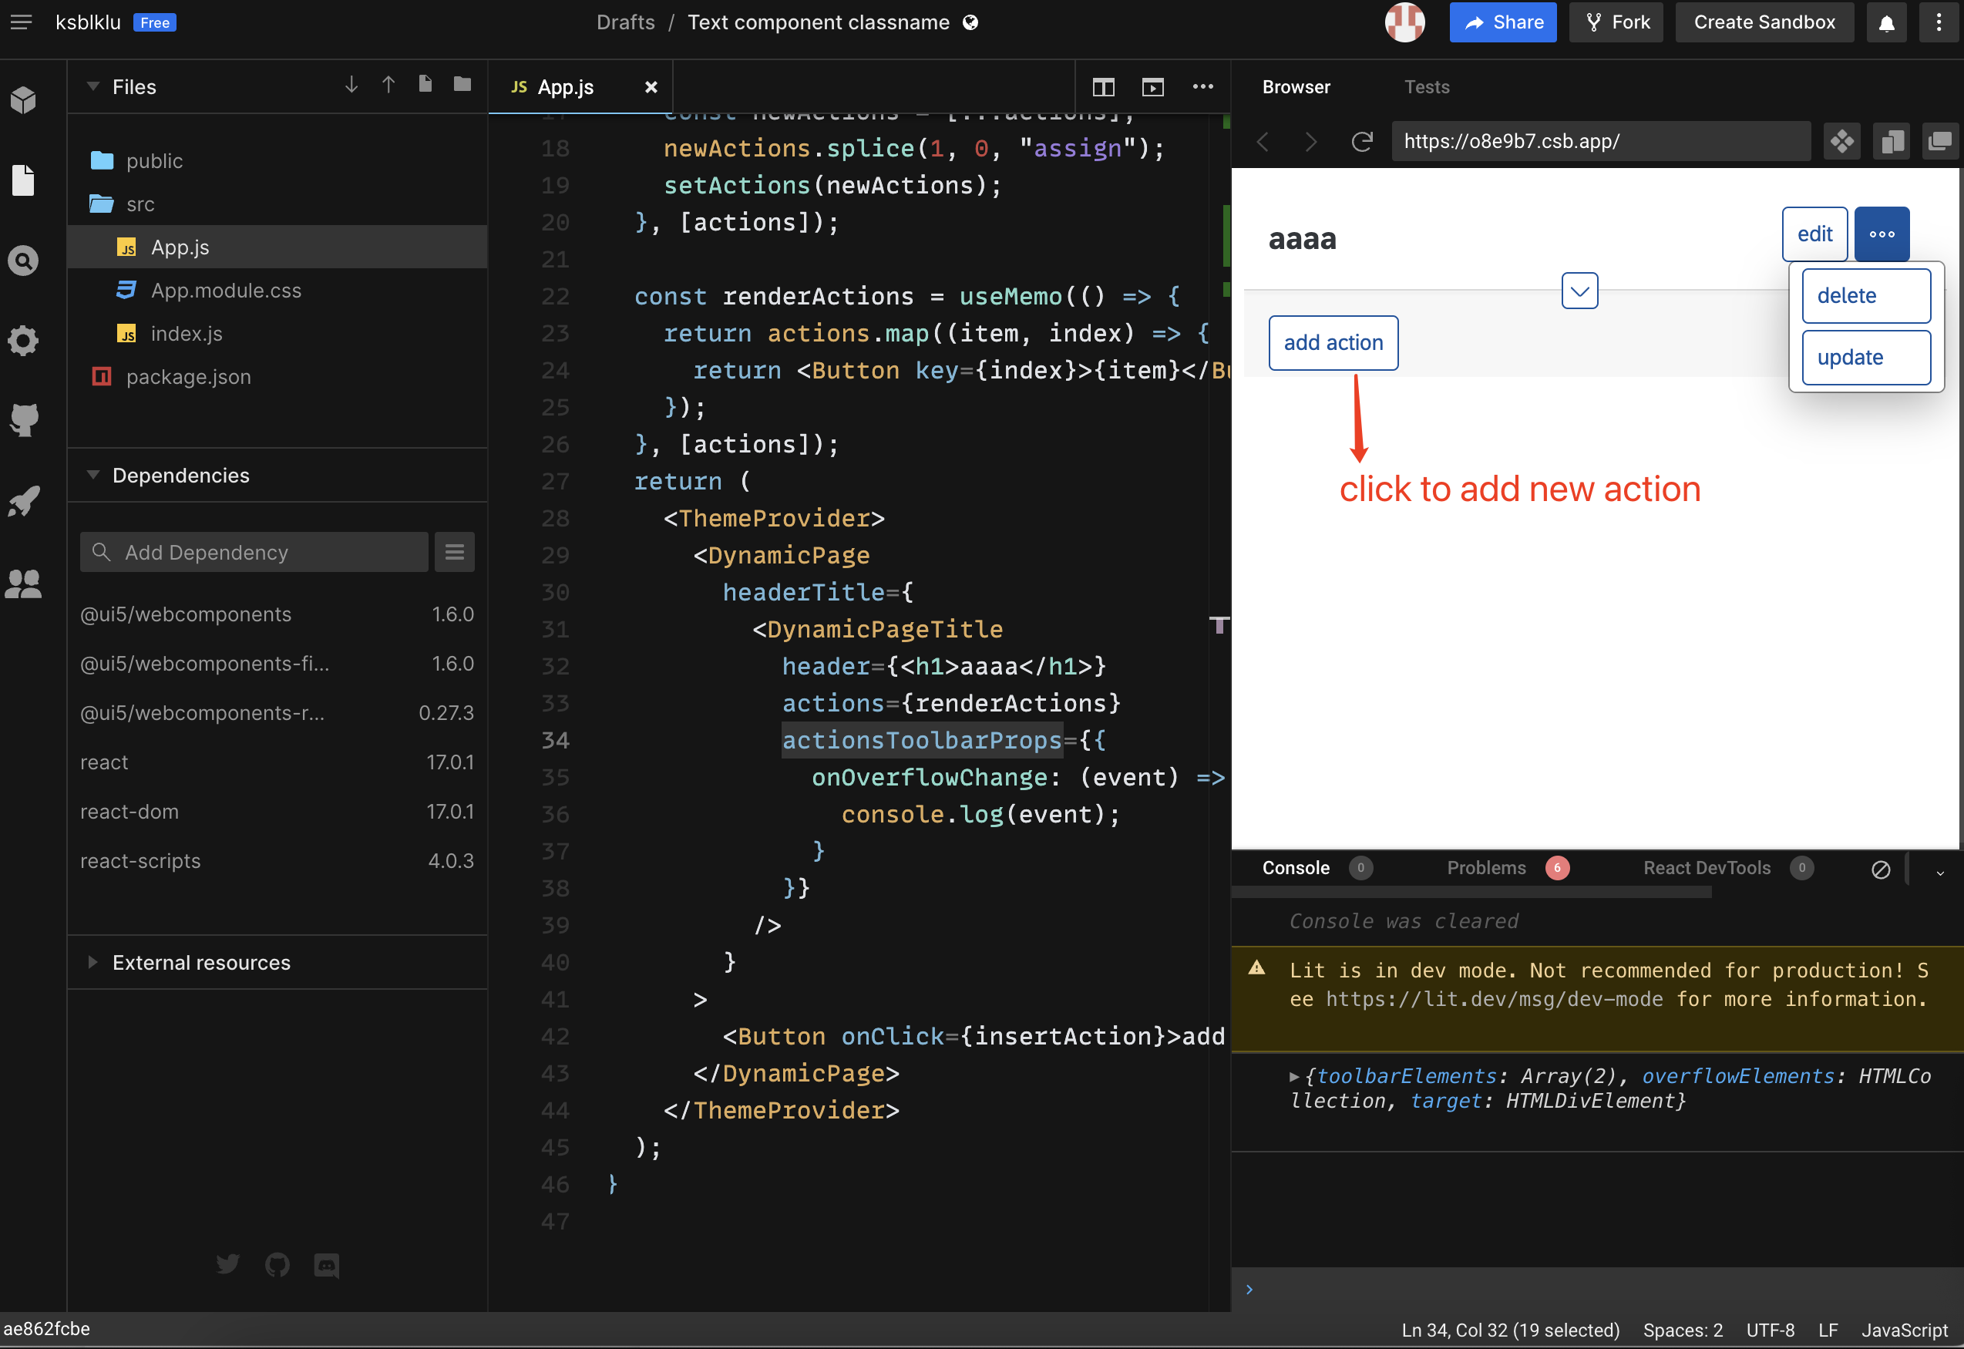This screenshot has height=1349, width=1964.
Task: Expand the External resources section
Action: 93,963
